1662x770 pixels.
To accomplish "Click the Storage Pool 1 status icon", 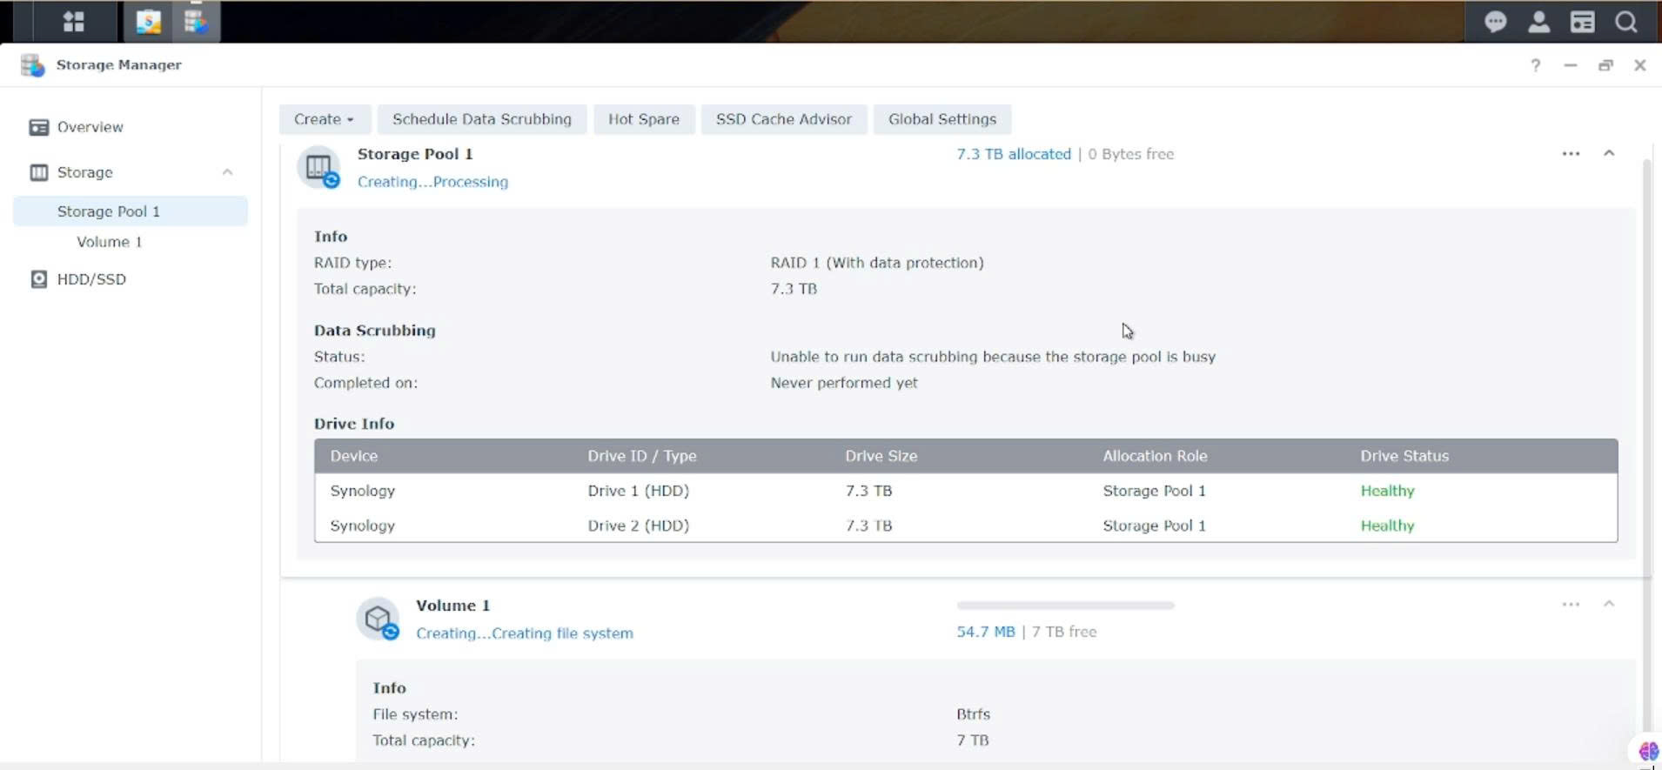I will point(318,167).
